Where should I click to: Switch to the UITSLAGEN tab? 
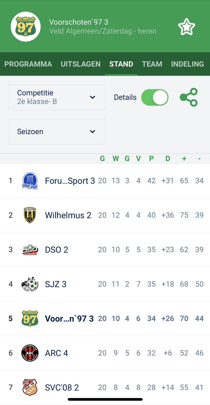[81, 64]
